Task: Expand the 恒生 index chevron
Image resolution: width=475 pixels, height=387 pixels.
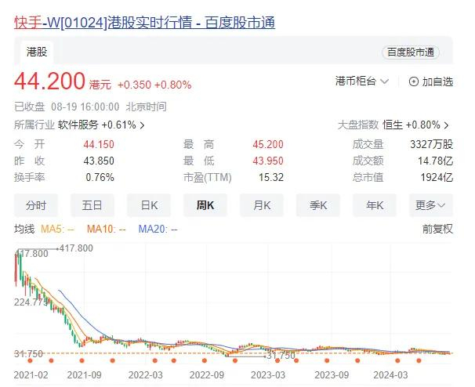Action: tap(446, 125)
